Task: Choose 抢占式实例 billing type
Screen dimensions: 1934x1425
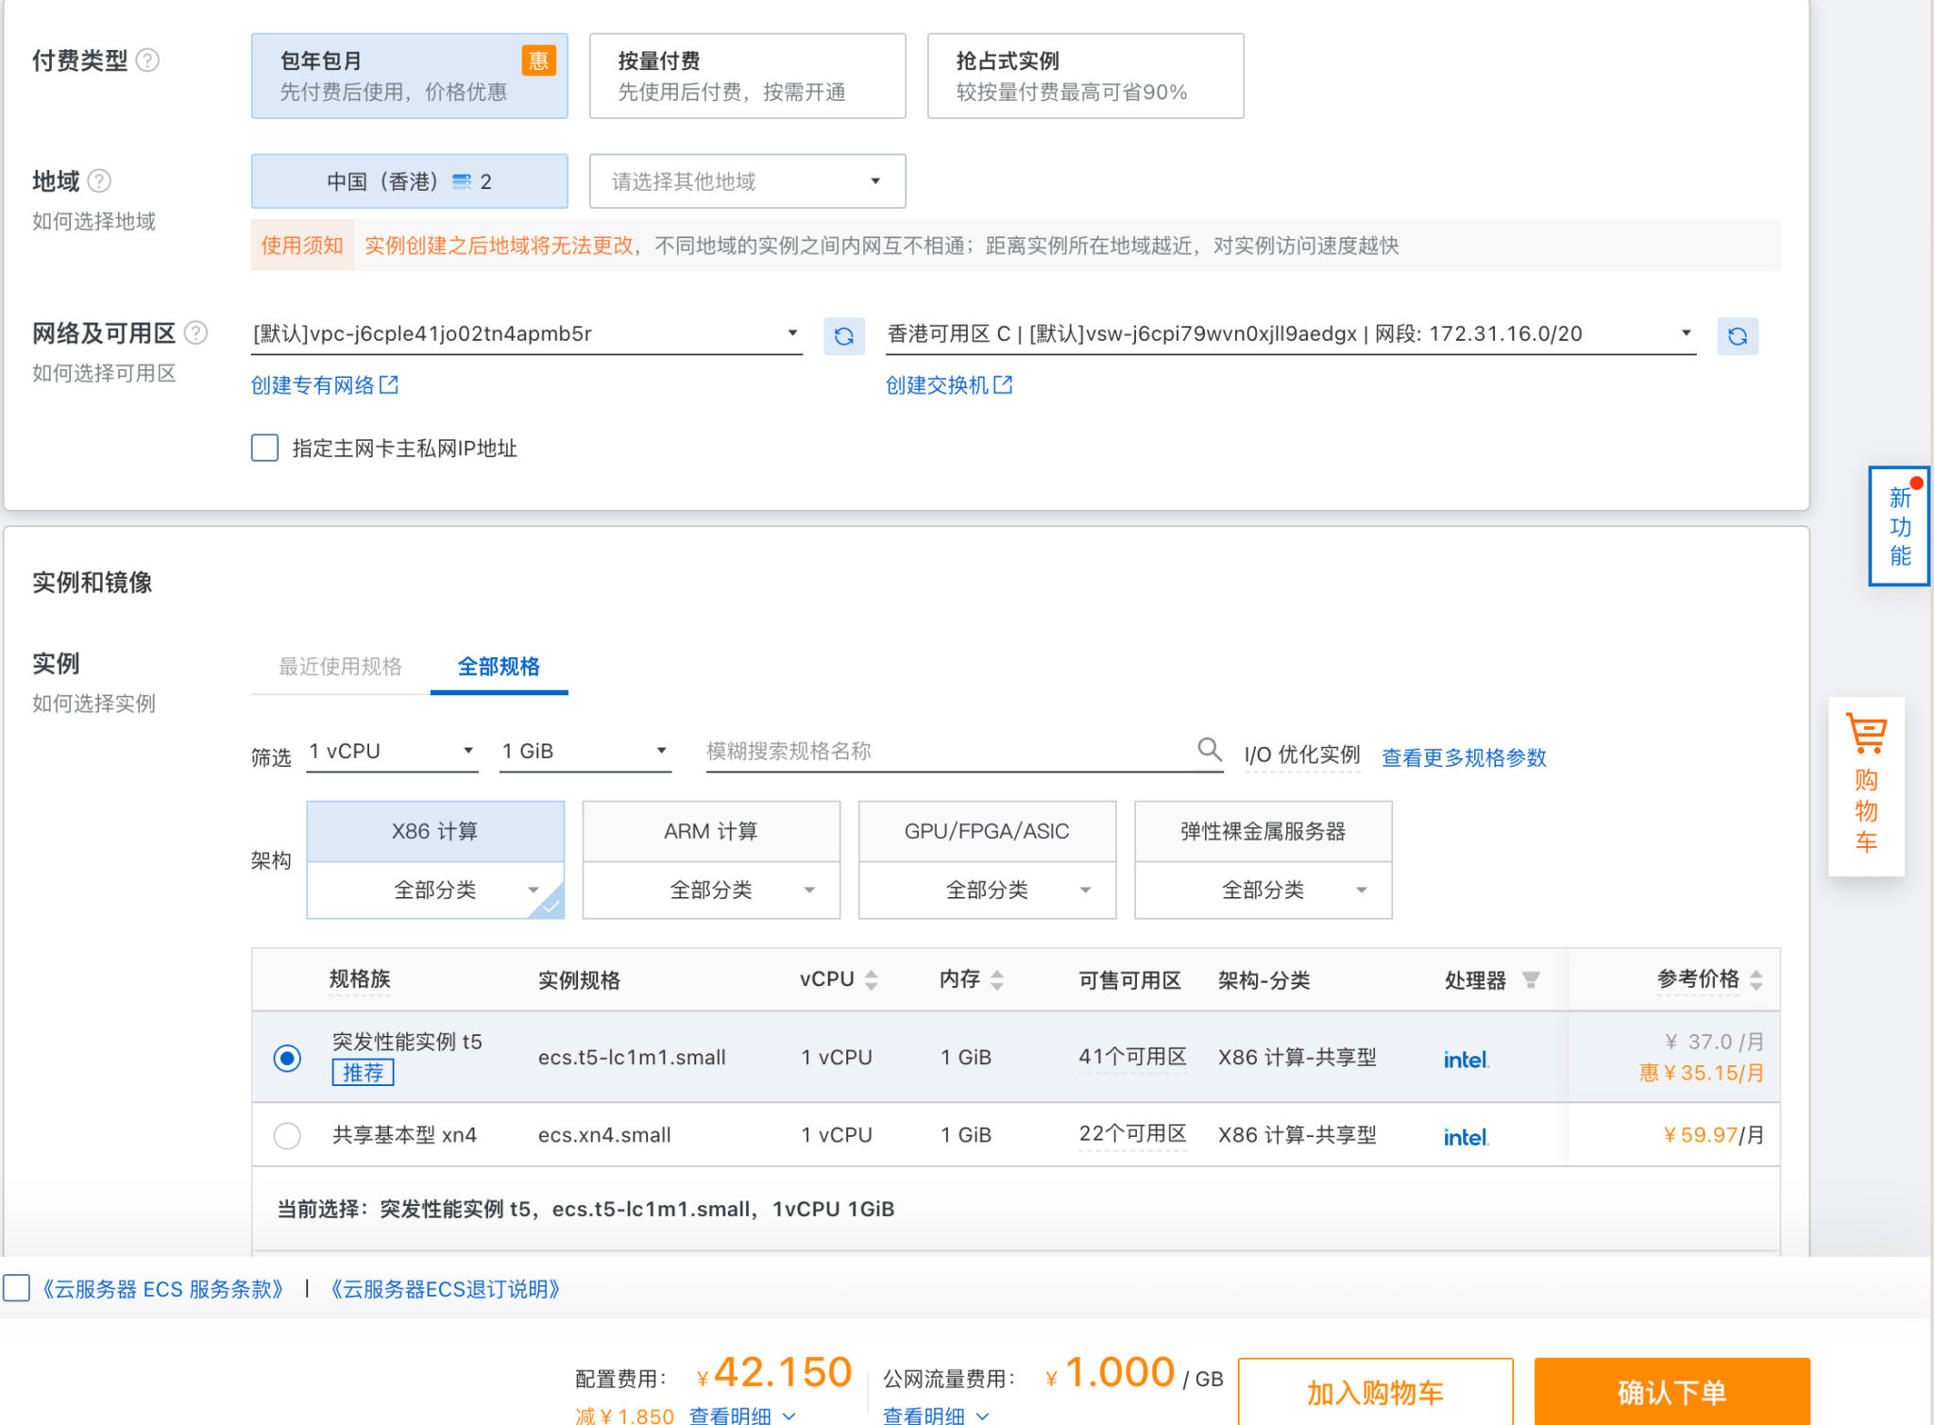Action: pos(1085,76)
